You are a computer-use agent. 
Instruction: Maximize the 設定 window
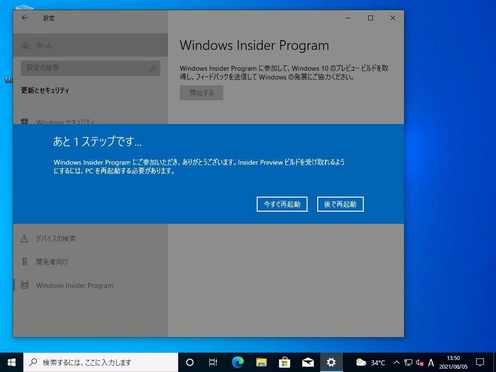371,18
